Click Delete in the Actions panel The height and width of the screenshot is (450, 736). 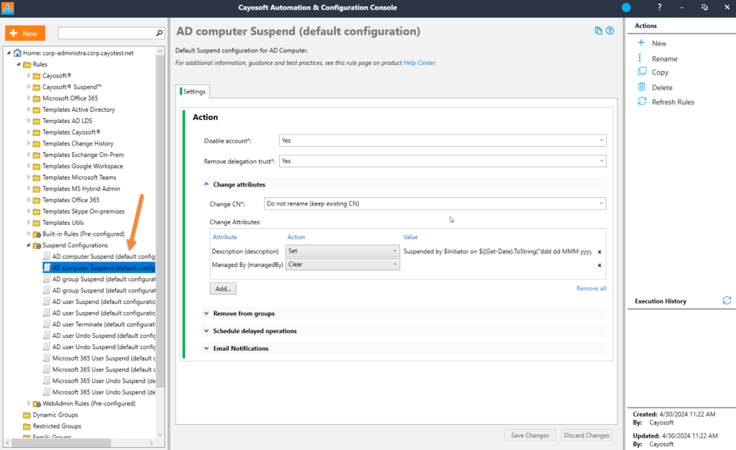[662, 87]
